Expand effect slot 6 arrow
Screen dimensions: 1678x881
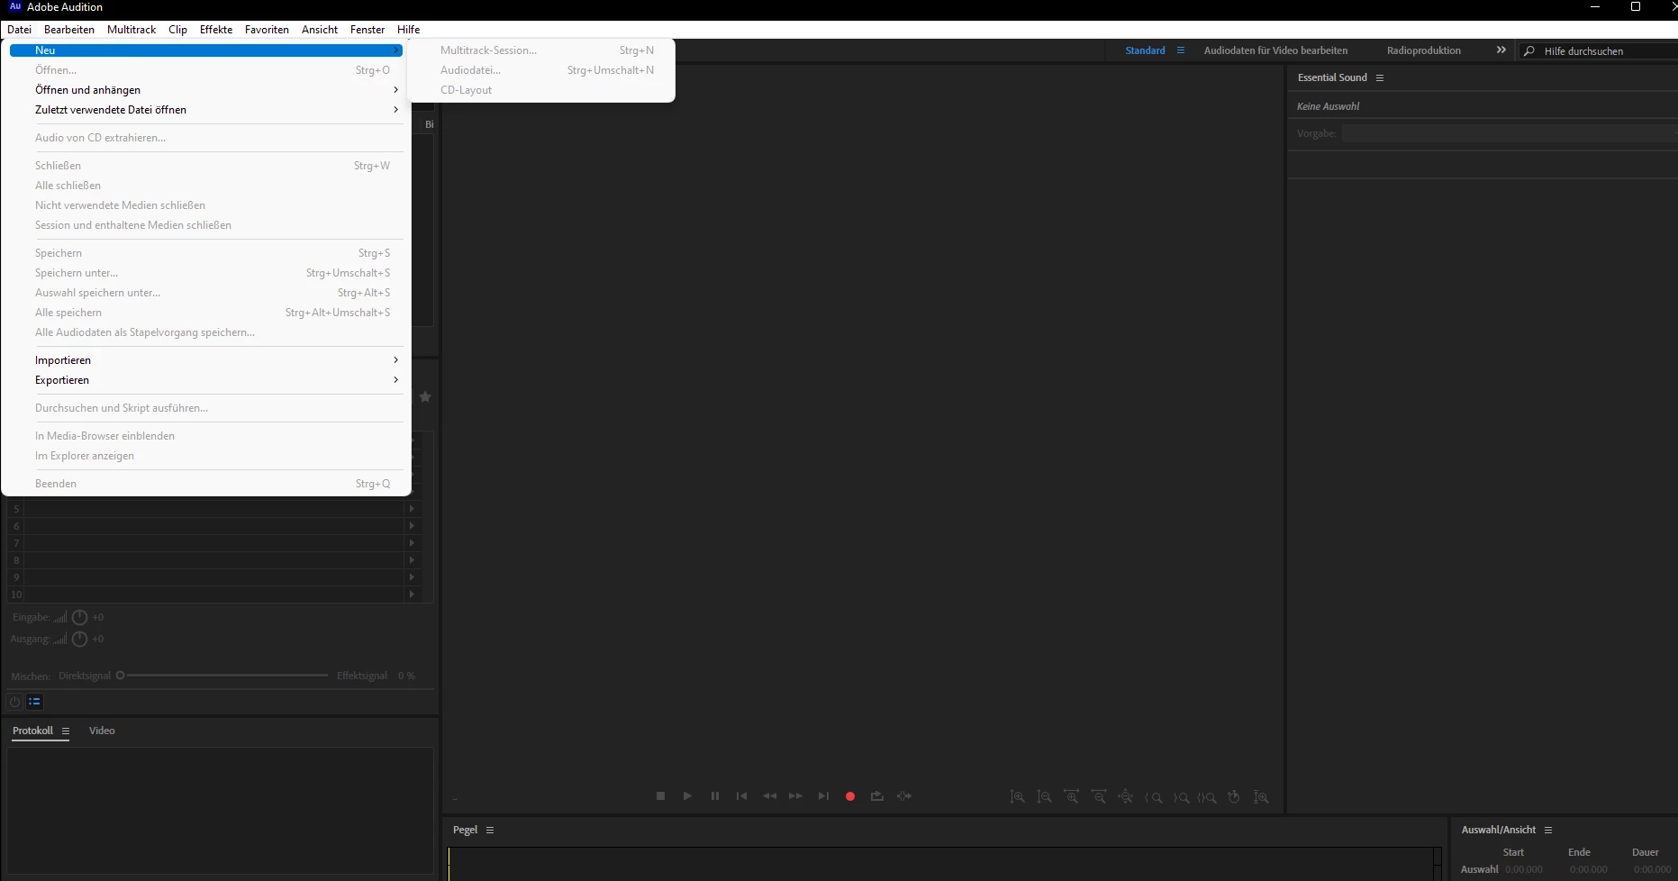pos(412,526)
